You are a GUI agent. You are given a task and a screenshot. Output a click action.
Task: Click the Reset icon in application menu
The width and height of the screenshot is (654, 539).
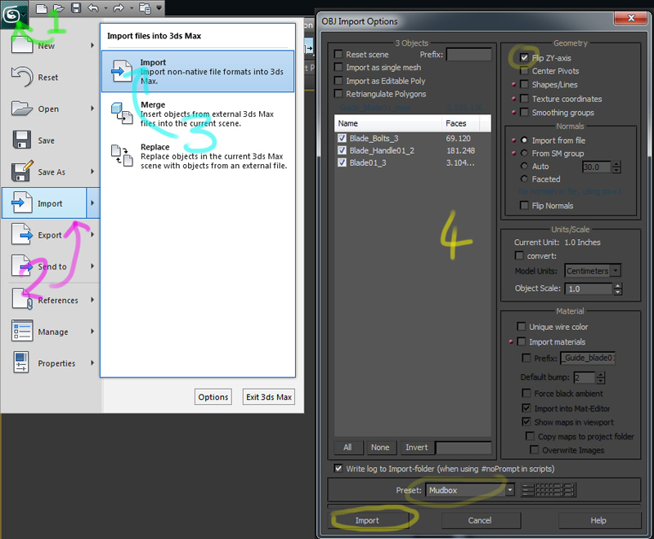(22, 77)
